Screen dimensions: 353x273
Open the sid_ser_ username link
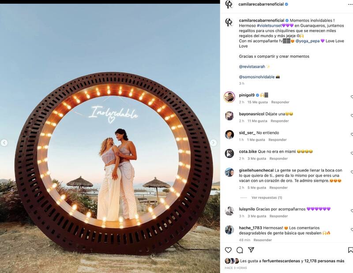pos(246,132)
